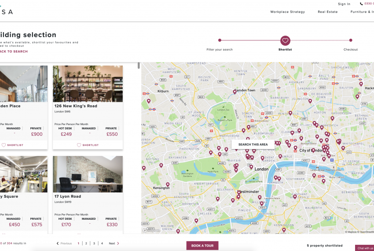
Task: Open 126 New King's Road title
Action: coord(76,106)
